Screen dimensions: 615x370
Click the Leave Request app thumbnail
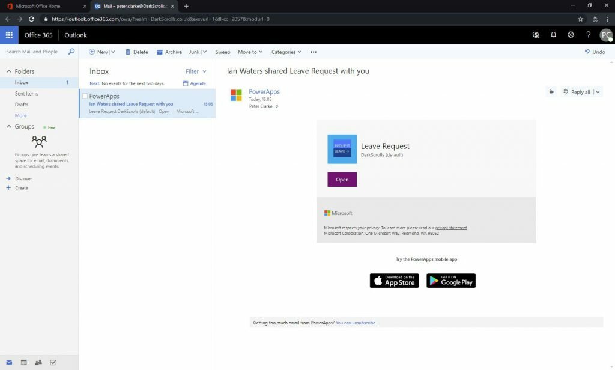(x=342, y=149)
